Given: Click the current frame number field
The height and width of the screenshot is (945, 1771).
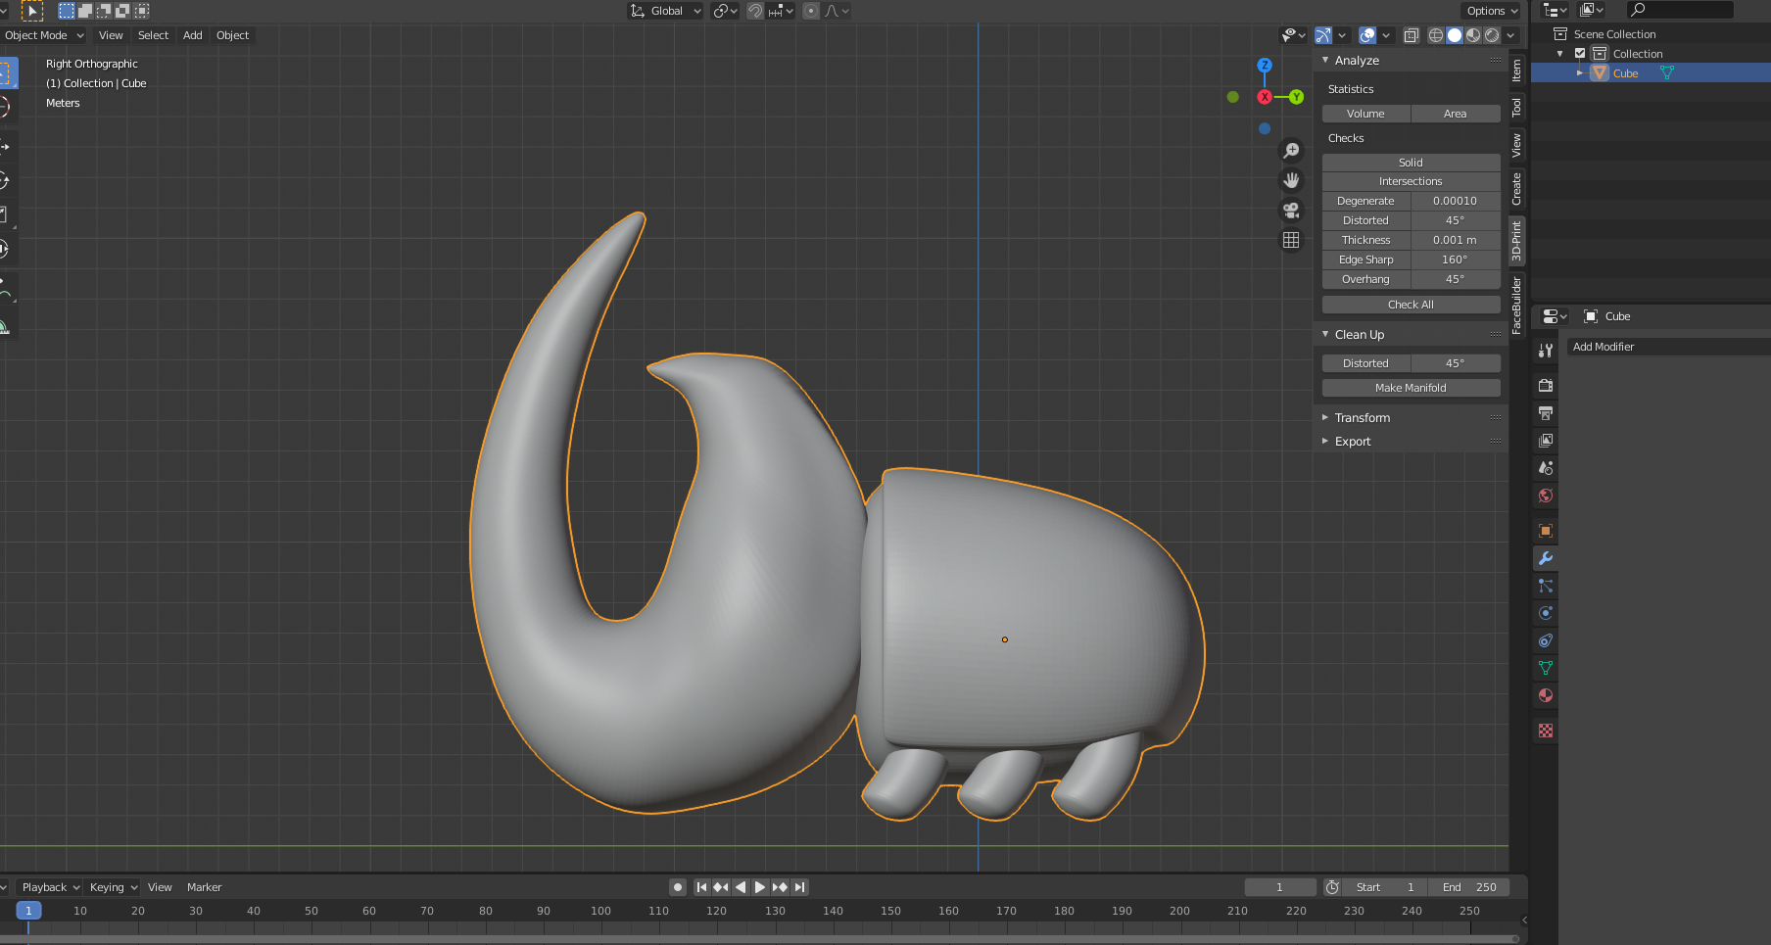Looking at the screenshot, I should pos(1279,886).
